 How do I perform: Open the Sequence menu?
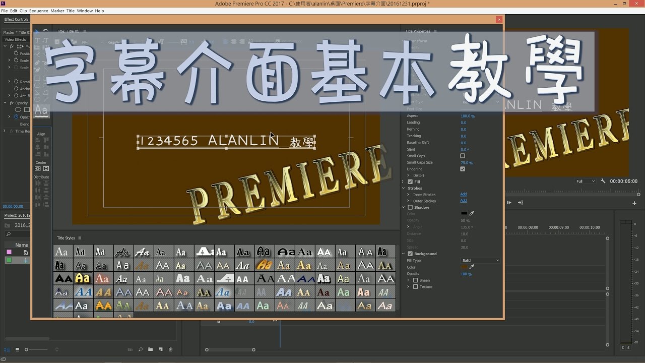click(39, 11)
